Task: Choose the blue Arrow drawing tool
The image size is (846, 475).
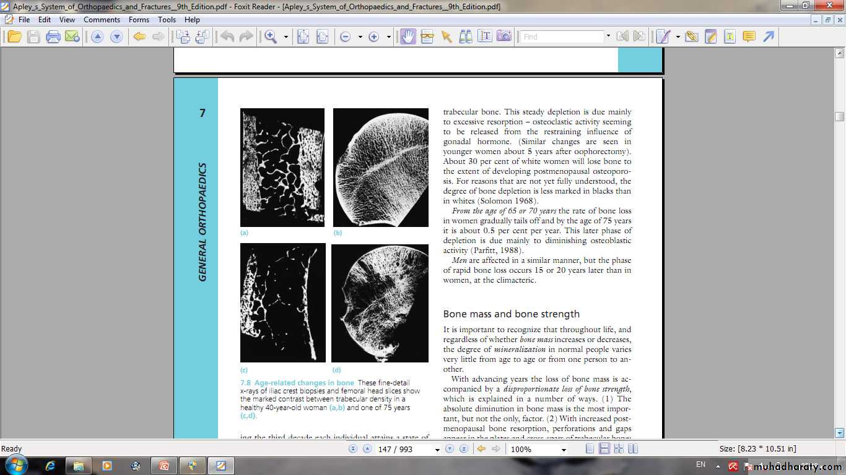Action: point(769,37)
